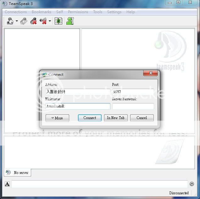The image size is (200, 199).
Task: Click the In New Tab button
Action: click(x=116, y=118)
